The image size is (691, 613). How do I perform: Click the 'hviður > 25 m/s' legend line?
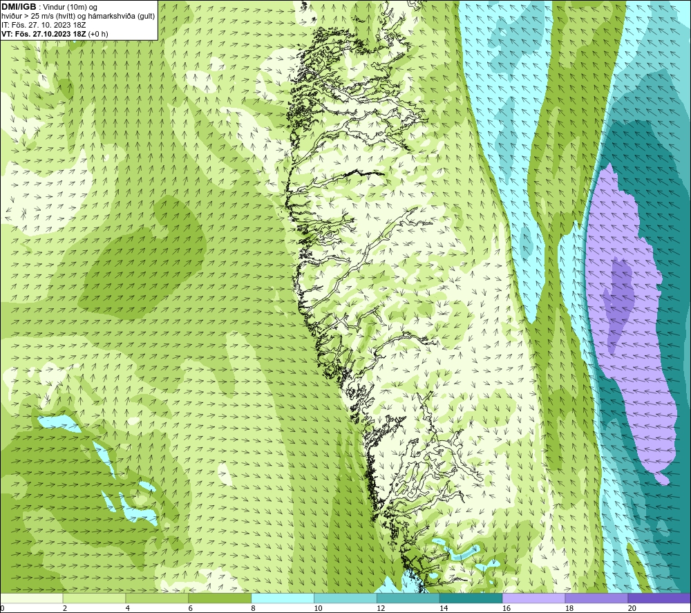78,17
